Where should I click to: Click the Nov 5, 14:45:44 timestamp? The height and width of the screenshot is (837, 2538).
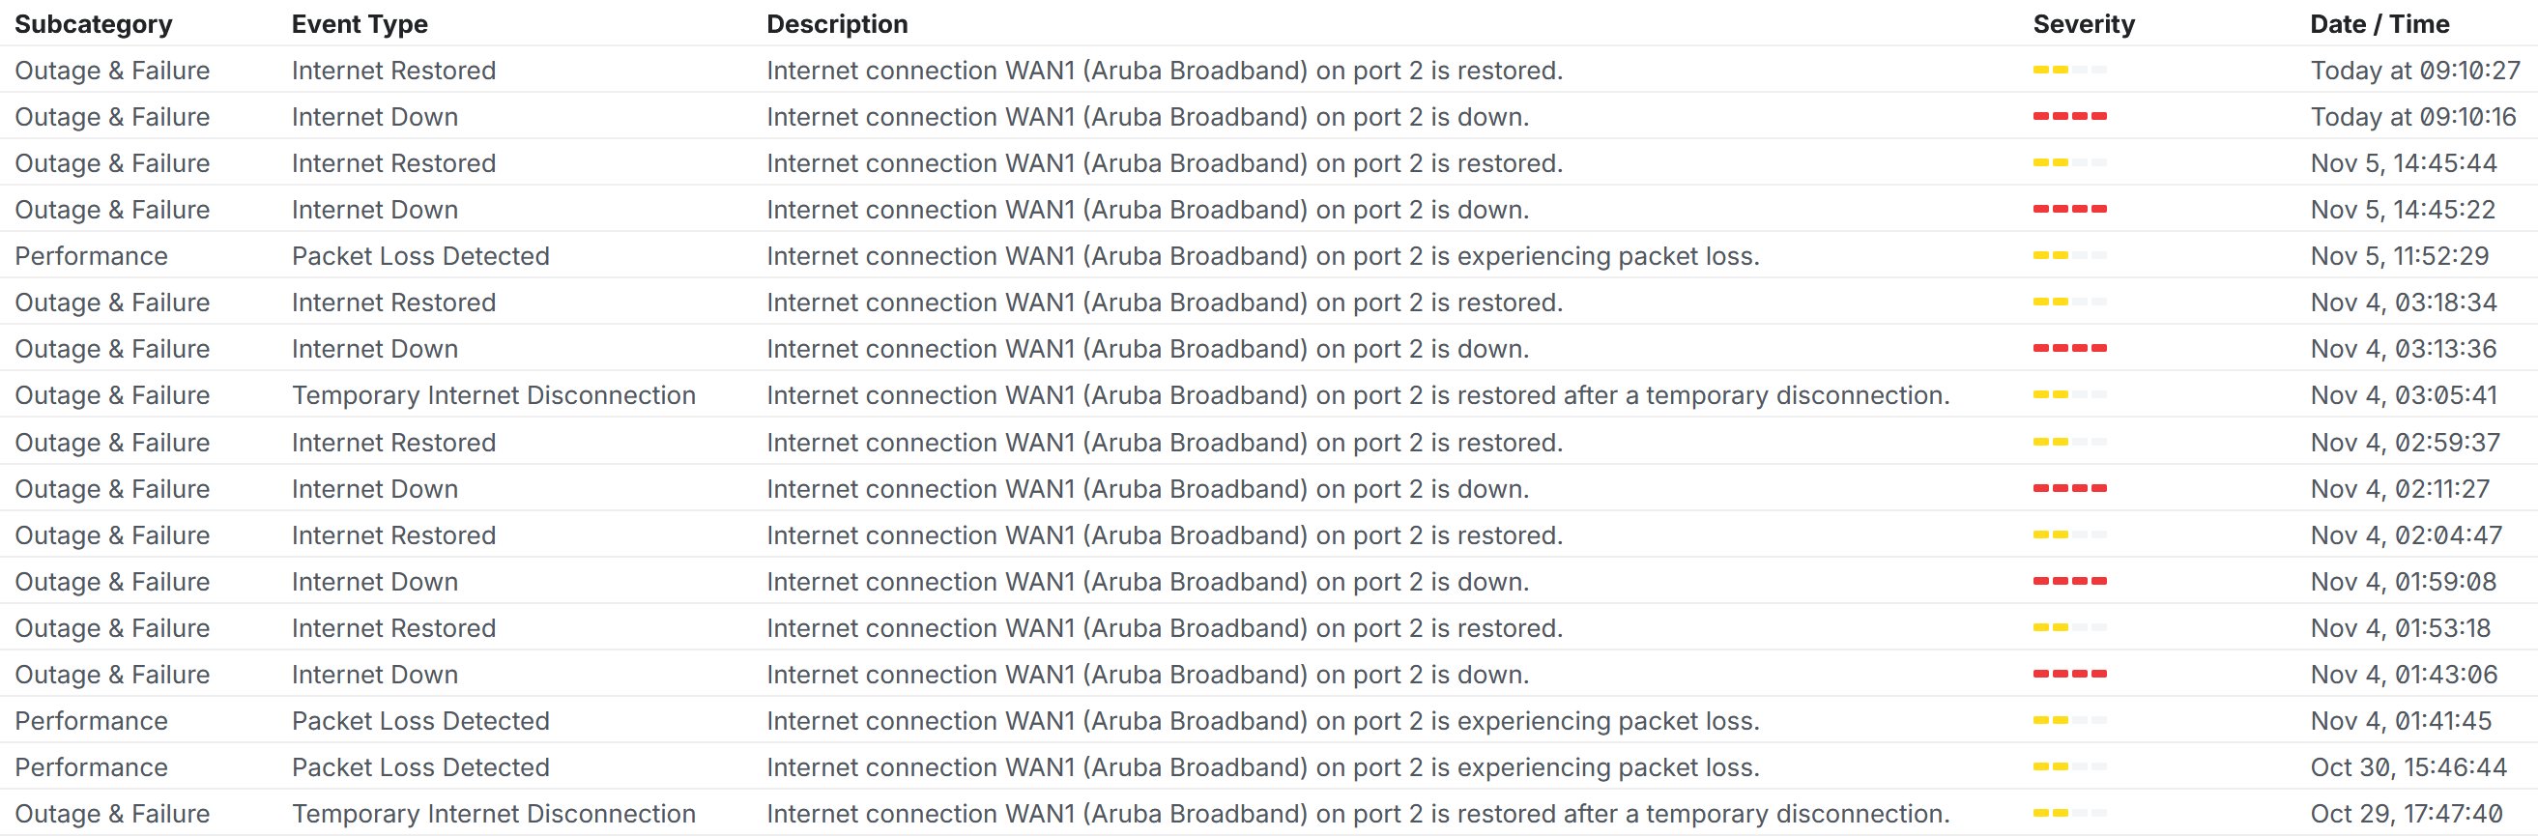(x=2403, y=163)
